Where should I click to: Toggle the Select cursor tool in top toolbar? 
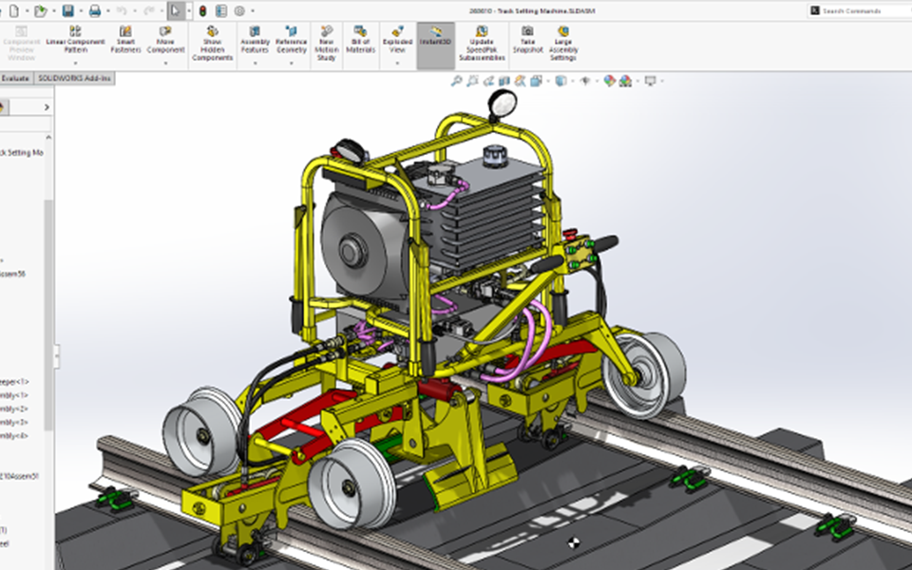[176, 10]
